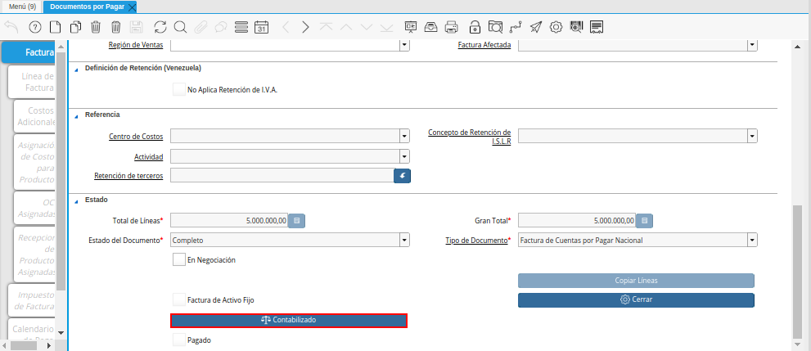Click the floppy disk Save icon
The height and width of the screenshot is (351, 811).
tap(137, 27)
